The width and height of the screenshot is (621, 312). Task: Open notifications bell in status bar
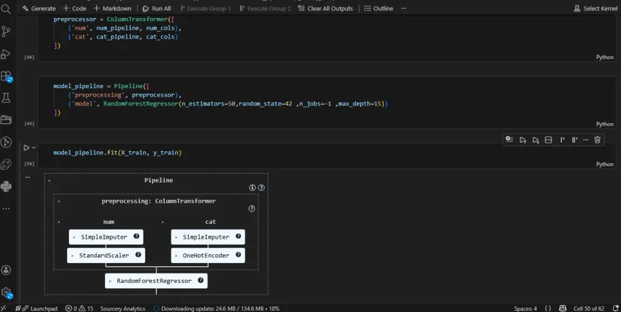pos(615,308)
